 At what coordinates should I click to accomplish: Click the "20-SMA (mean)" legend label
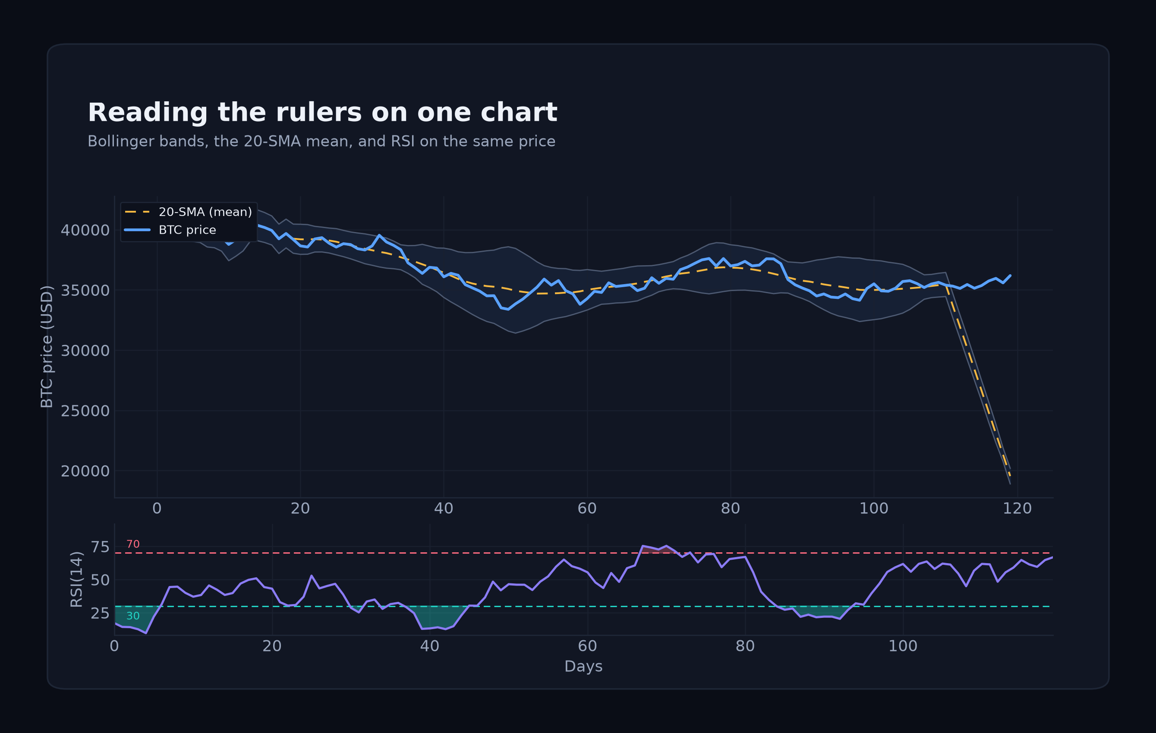[x=205, y=212]
